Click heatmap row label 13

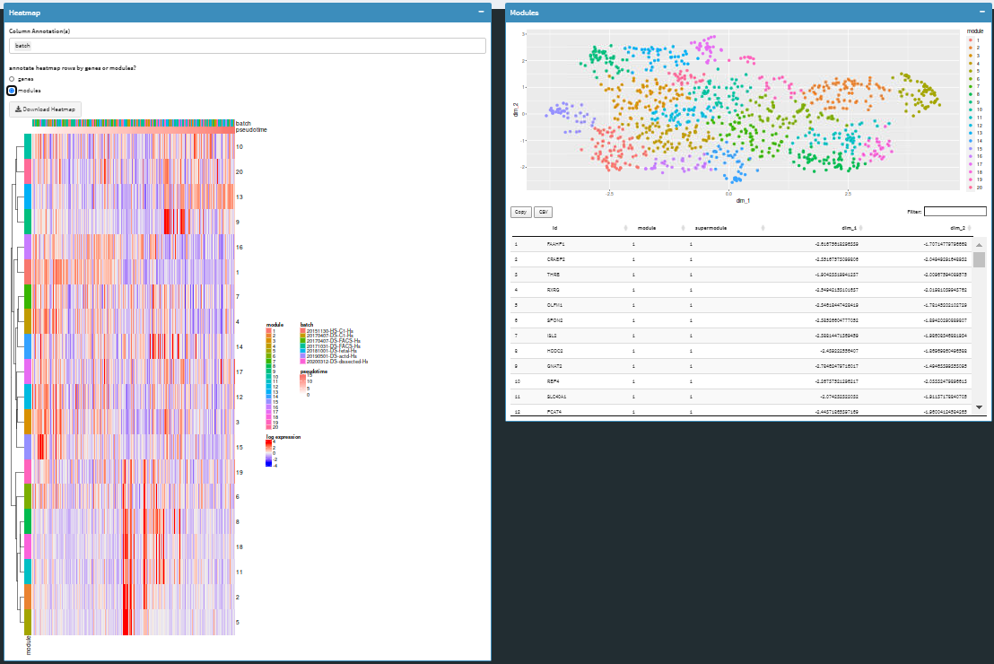239,197
